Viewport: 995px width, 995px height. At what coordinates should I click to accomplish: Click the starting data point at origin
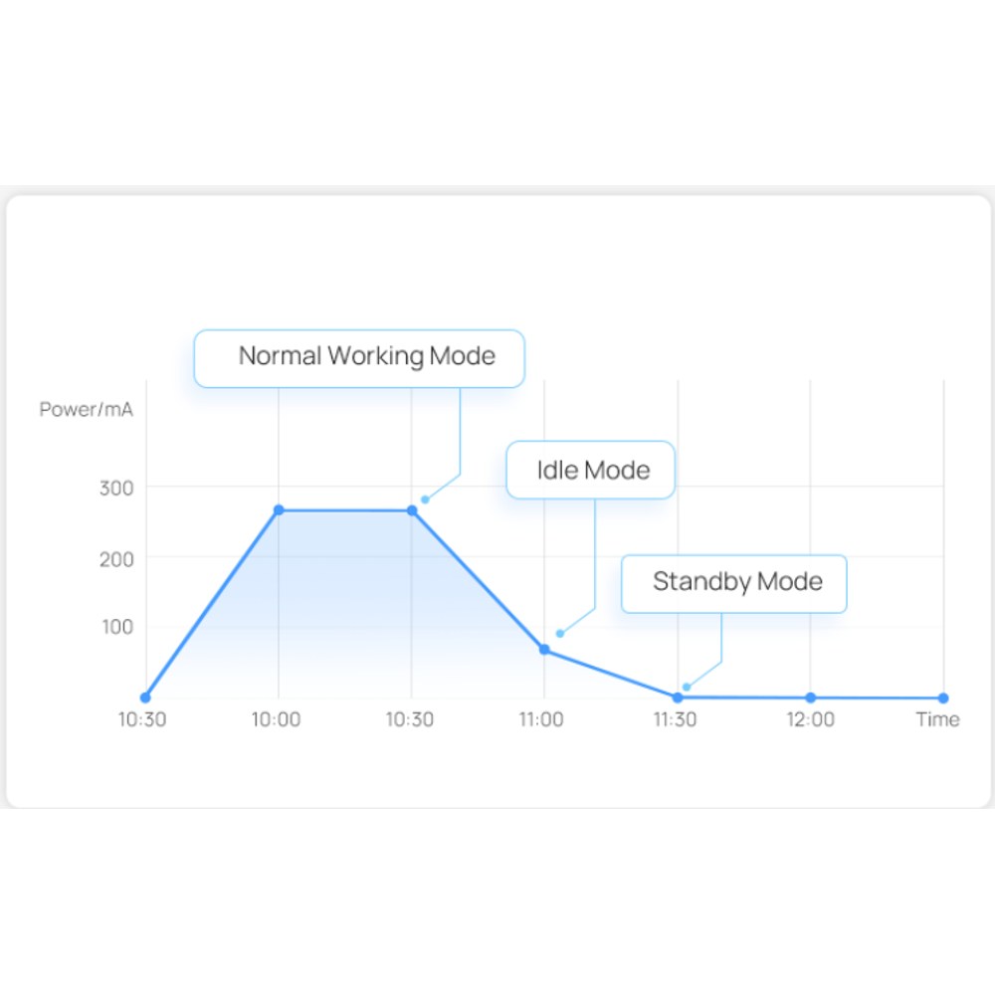(x=145, y=697)
